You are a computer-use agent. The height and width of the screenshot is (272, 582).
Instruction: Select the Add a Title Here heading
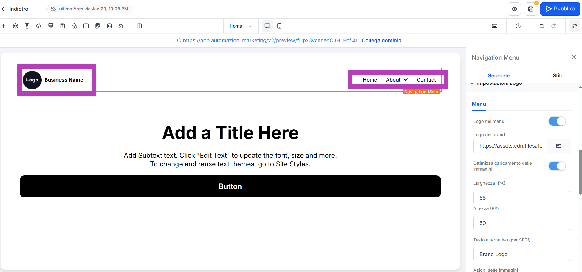click(230, 133)
